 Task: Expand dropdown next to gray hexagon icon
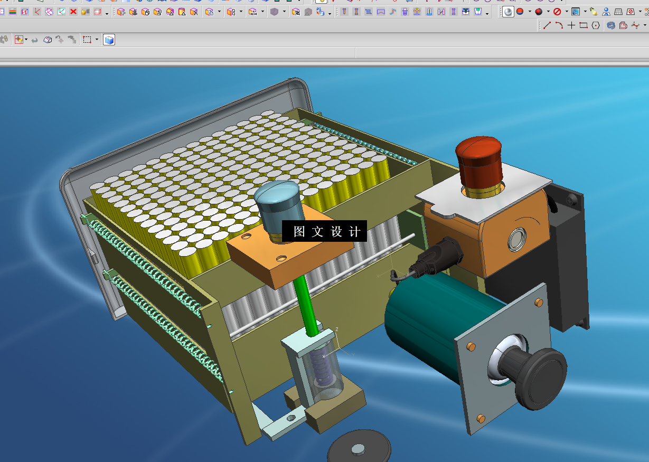284,12
